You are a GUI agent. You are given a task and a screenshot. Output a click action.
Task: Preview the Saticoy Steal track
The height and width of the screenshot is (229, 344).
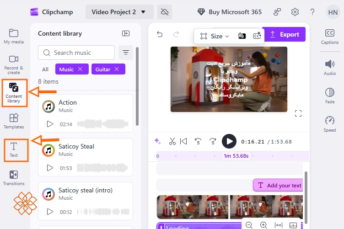pyautogui.click(x=50, y=168)
